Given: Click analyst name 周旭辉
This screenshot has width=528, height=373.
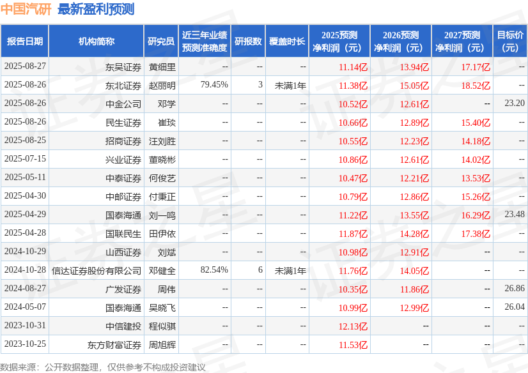Looking at the screenshot, I should (x=162, y=345).
